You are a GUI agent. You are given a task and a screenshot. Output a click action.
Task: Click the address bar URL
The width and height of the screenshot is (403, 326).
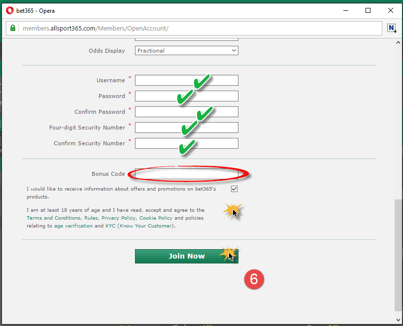96,28
